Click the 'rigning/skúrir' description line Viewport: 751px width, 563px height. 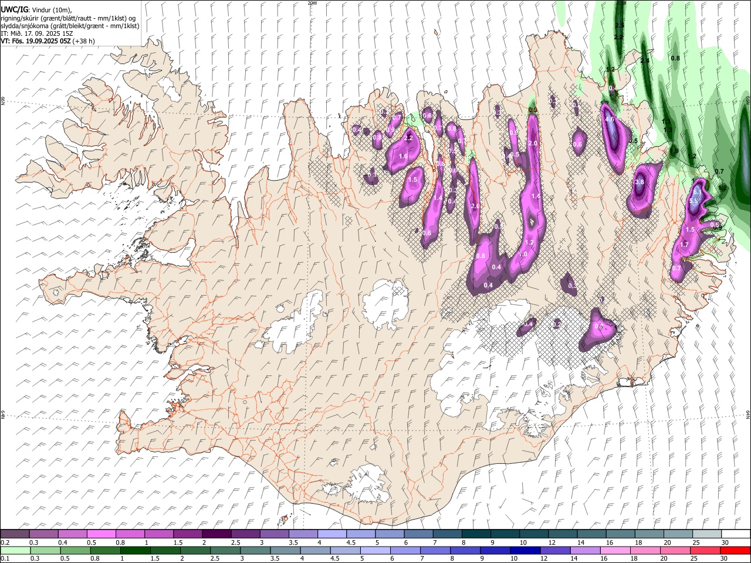(69, 18)
